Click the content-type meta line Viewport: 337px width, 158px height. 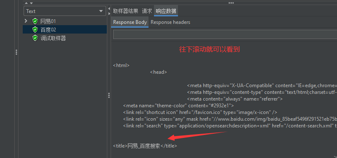pyautogui.click(x=262, y=92)
